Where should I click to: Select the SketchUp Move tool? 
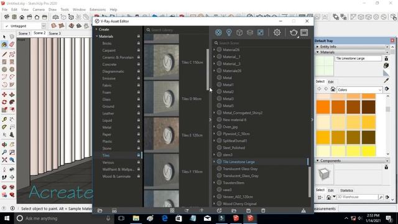click(4, 95)
